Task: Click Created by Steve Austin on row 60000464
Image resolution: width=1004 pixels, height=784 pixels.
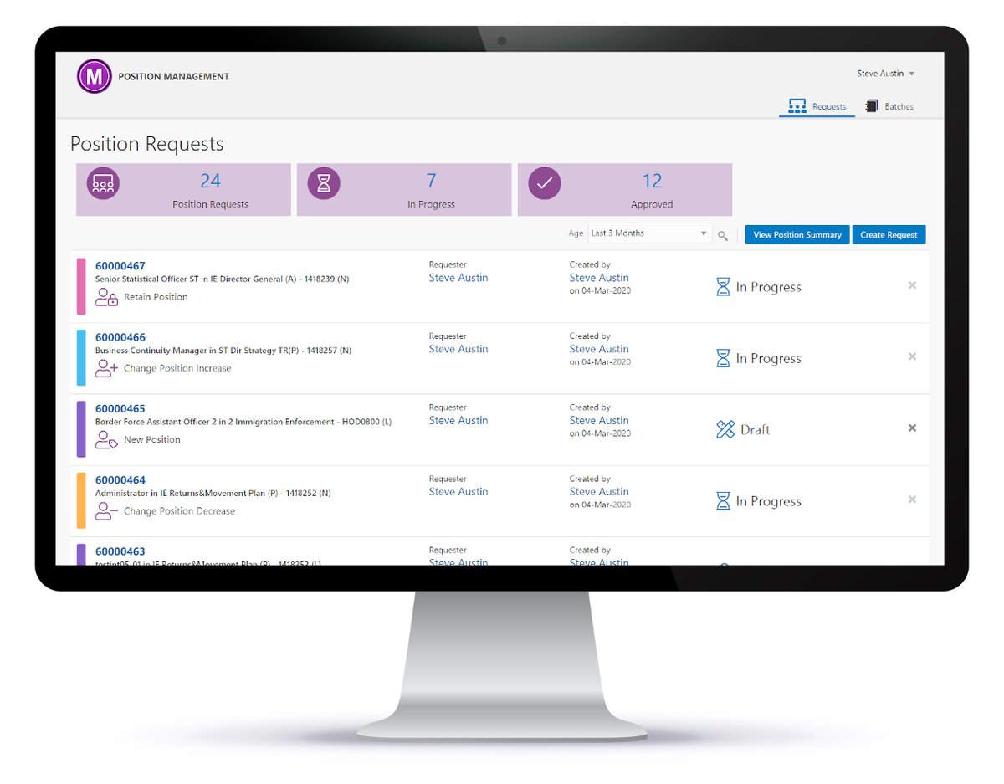Action: click(599, 492)
